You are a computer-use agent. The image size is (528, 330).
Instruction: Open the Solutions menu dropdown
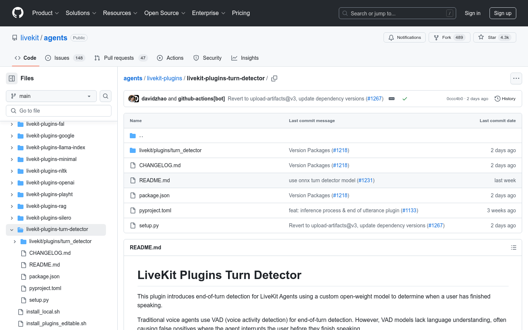81,13
